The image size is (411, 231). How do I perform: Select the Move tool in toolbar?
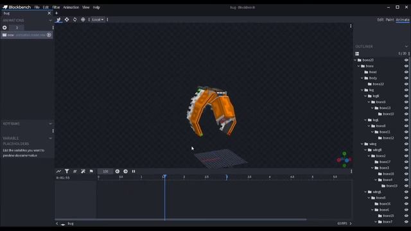pyautogui.click(x=67, y=19)
